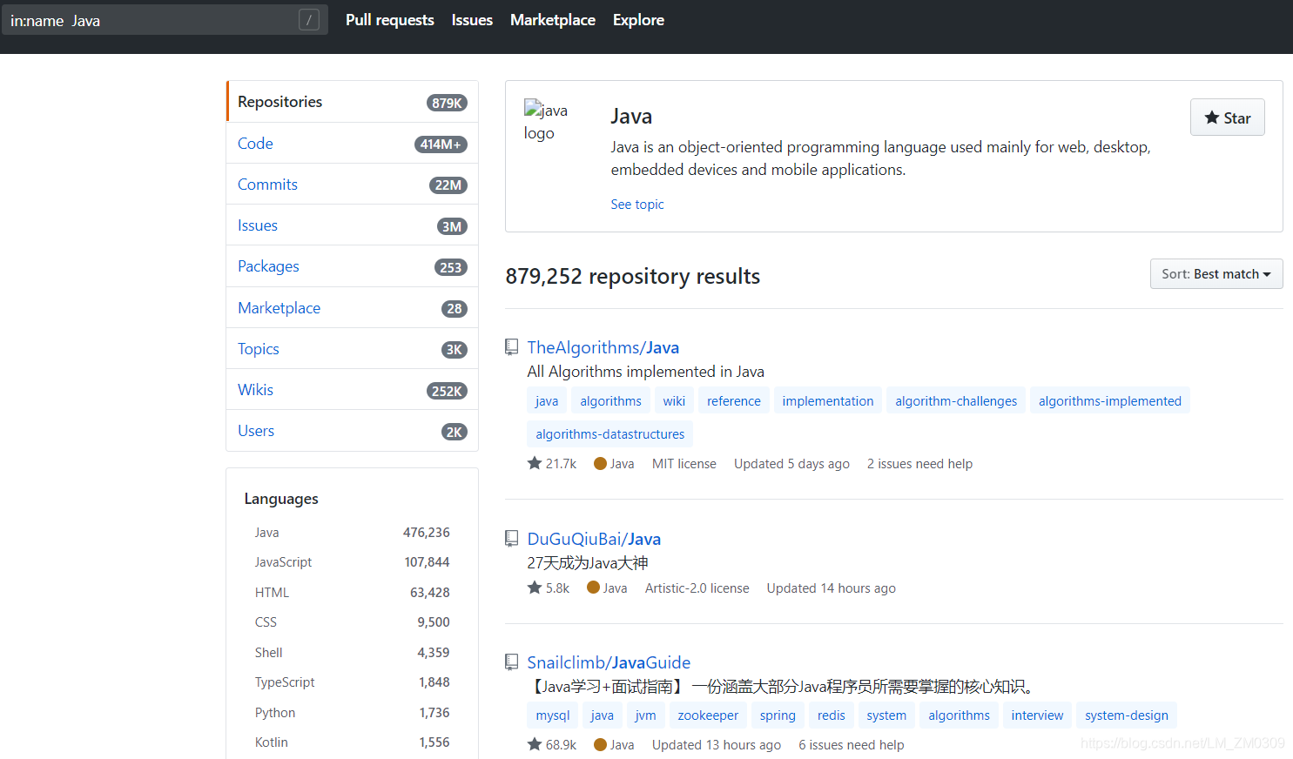1293x759 pixels.
Task: Click the 'implementation' topic tag
Action: pos(828,400)
